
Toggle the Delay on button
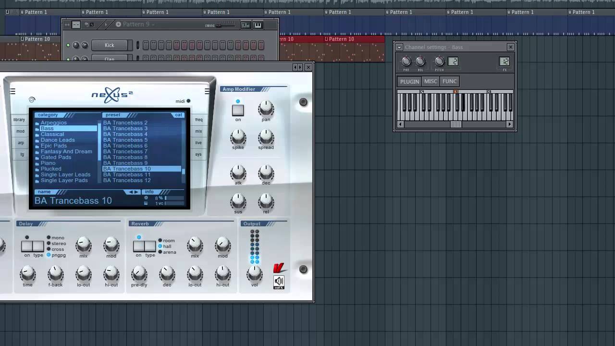tap(27, 247)
